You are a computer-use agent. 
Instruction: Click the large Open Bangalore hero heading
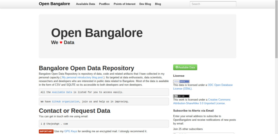point(97,33)
